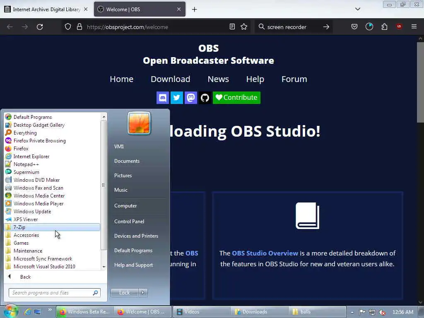Open the shutdown options arrow beside Lock
424x318 pixels.
[x=143, y=293]
